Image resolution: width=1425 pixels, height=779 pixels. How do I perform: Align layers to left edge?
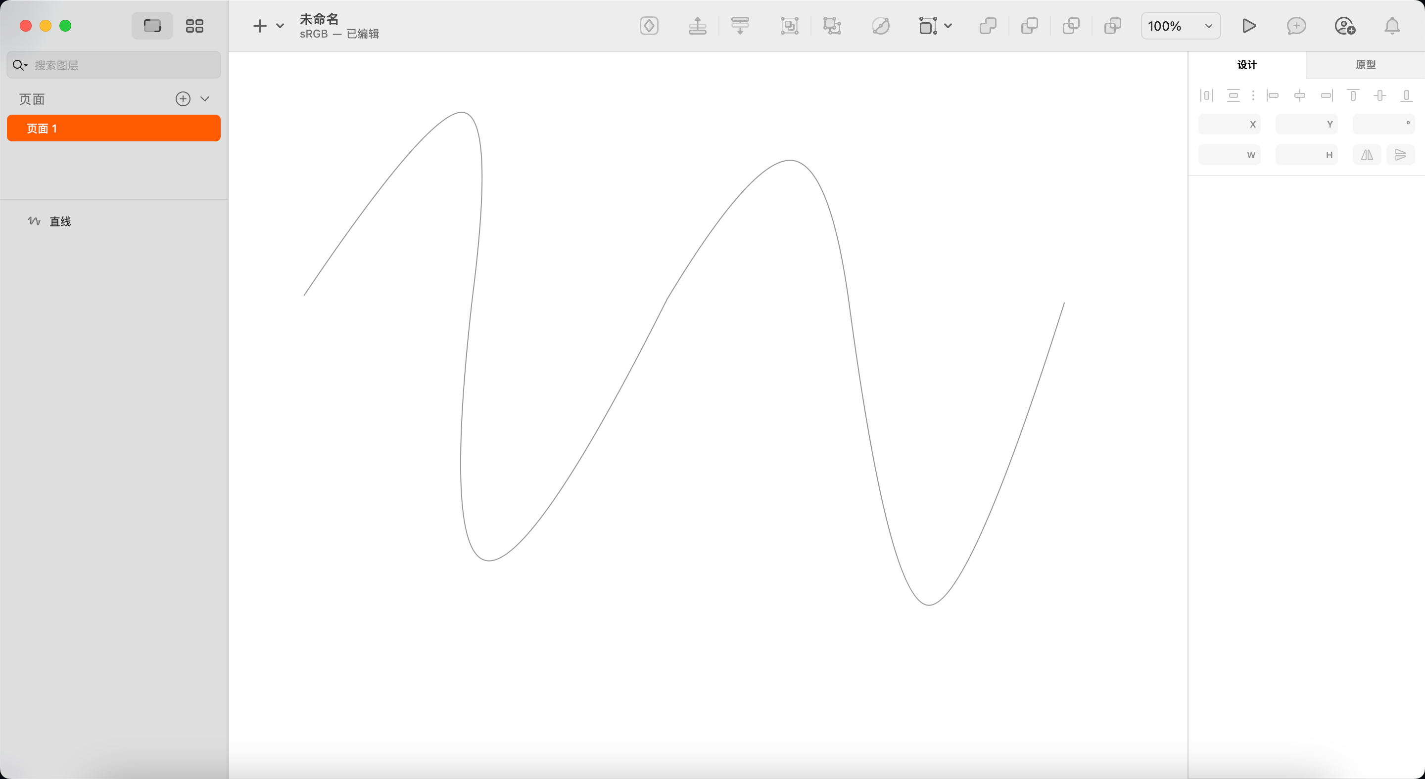(1273, 95)
